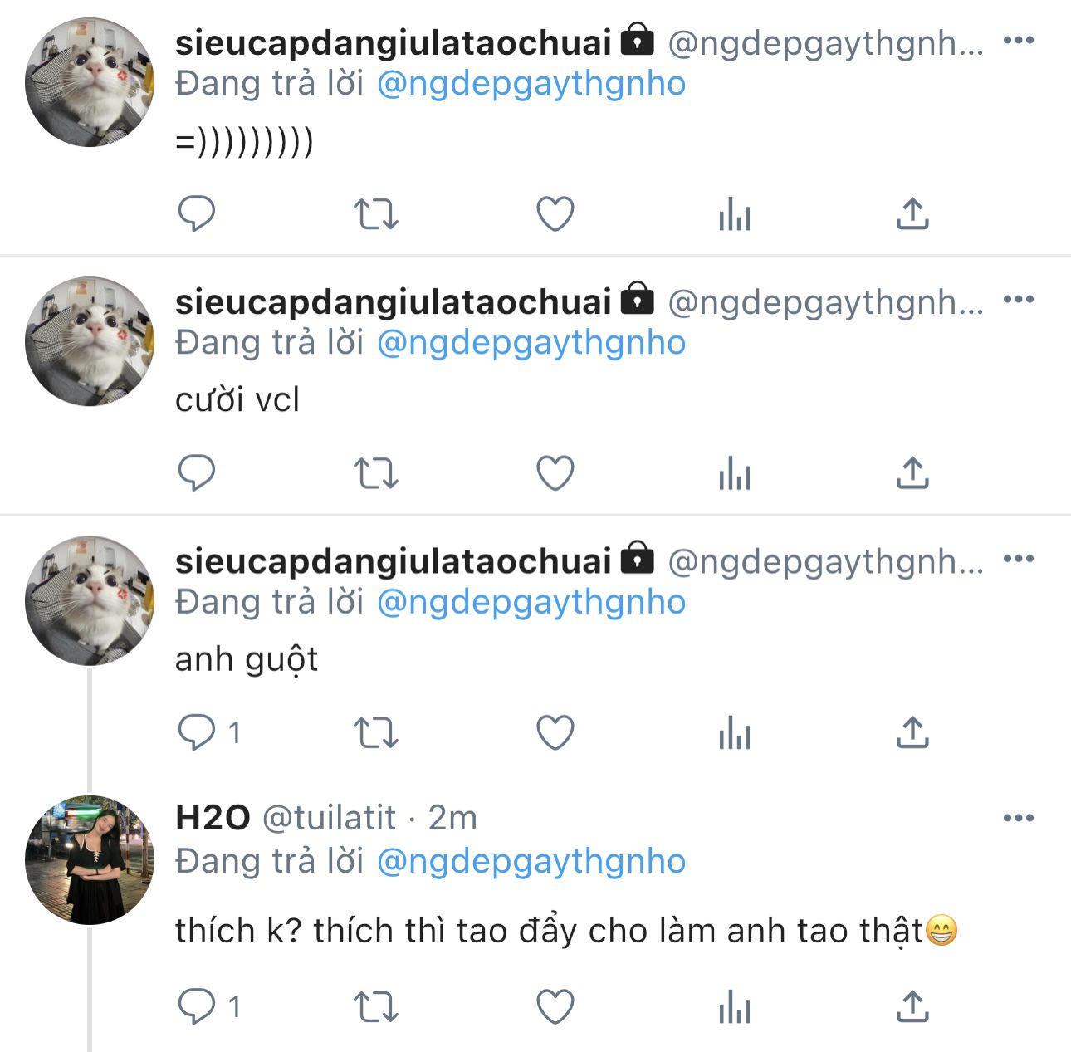This screenshot has width=1071, height=1052.
Task: Share the H2O reply tweet
Action: pyautogui.click(x=912, y=1007)
